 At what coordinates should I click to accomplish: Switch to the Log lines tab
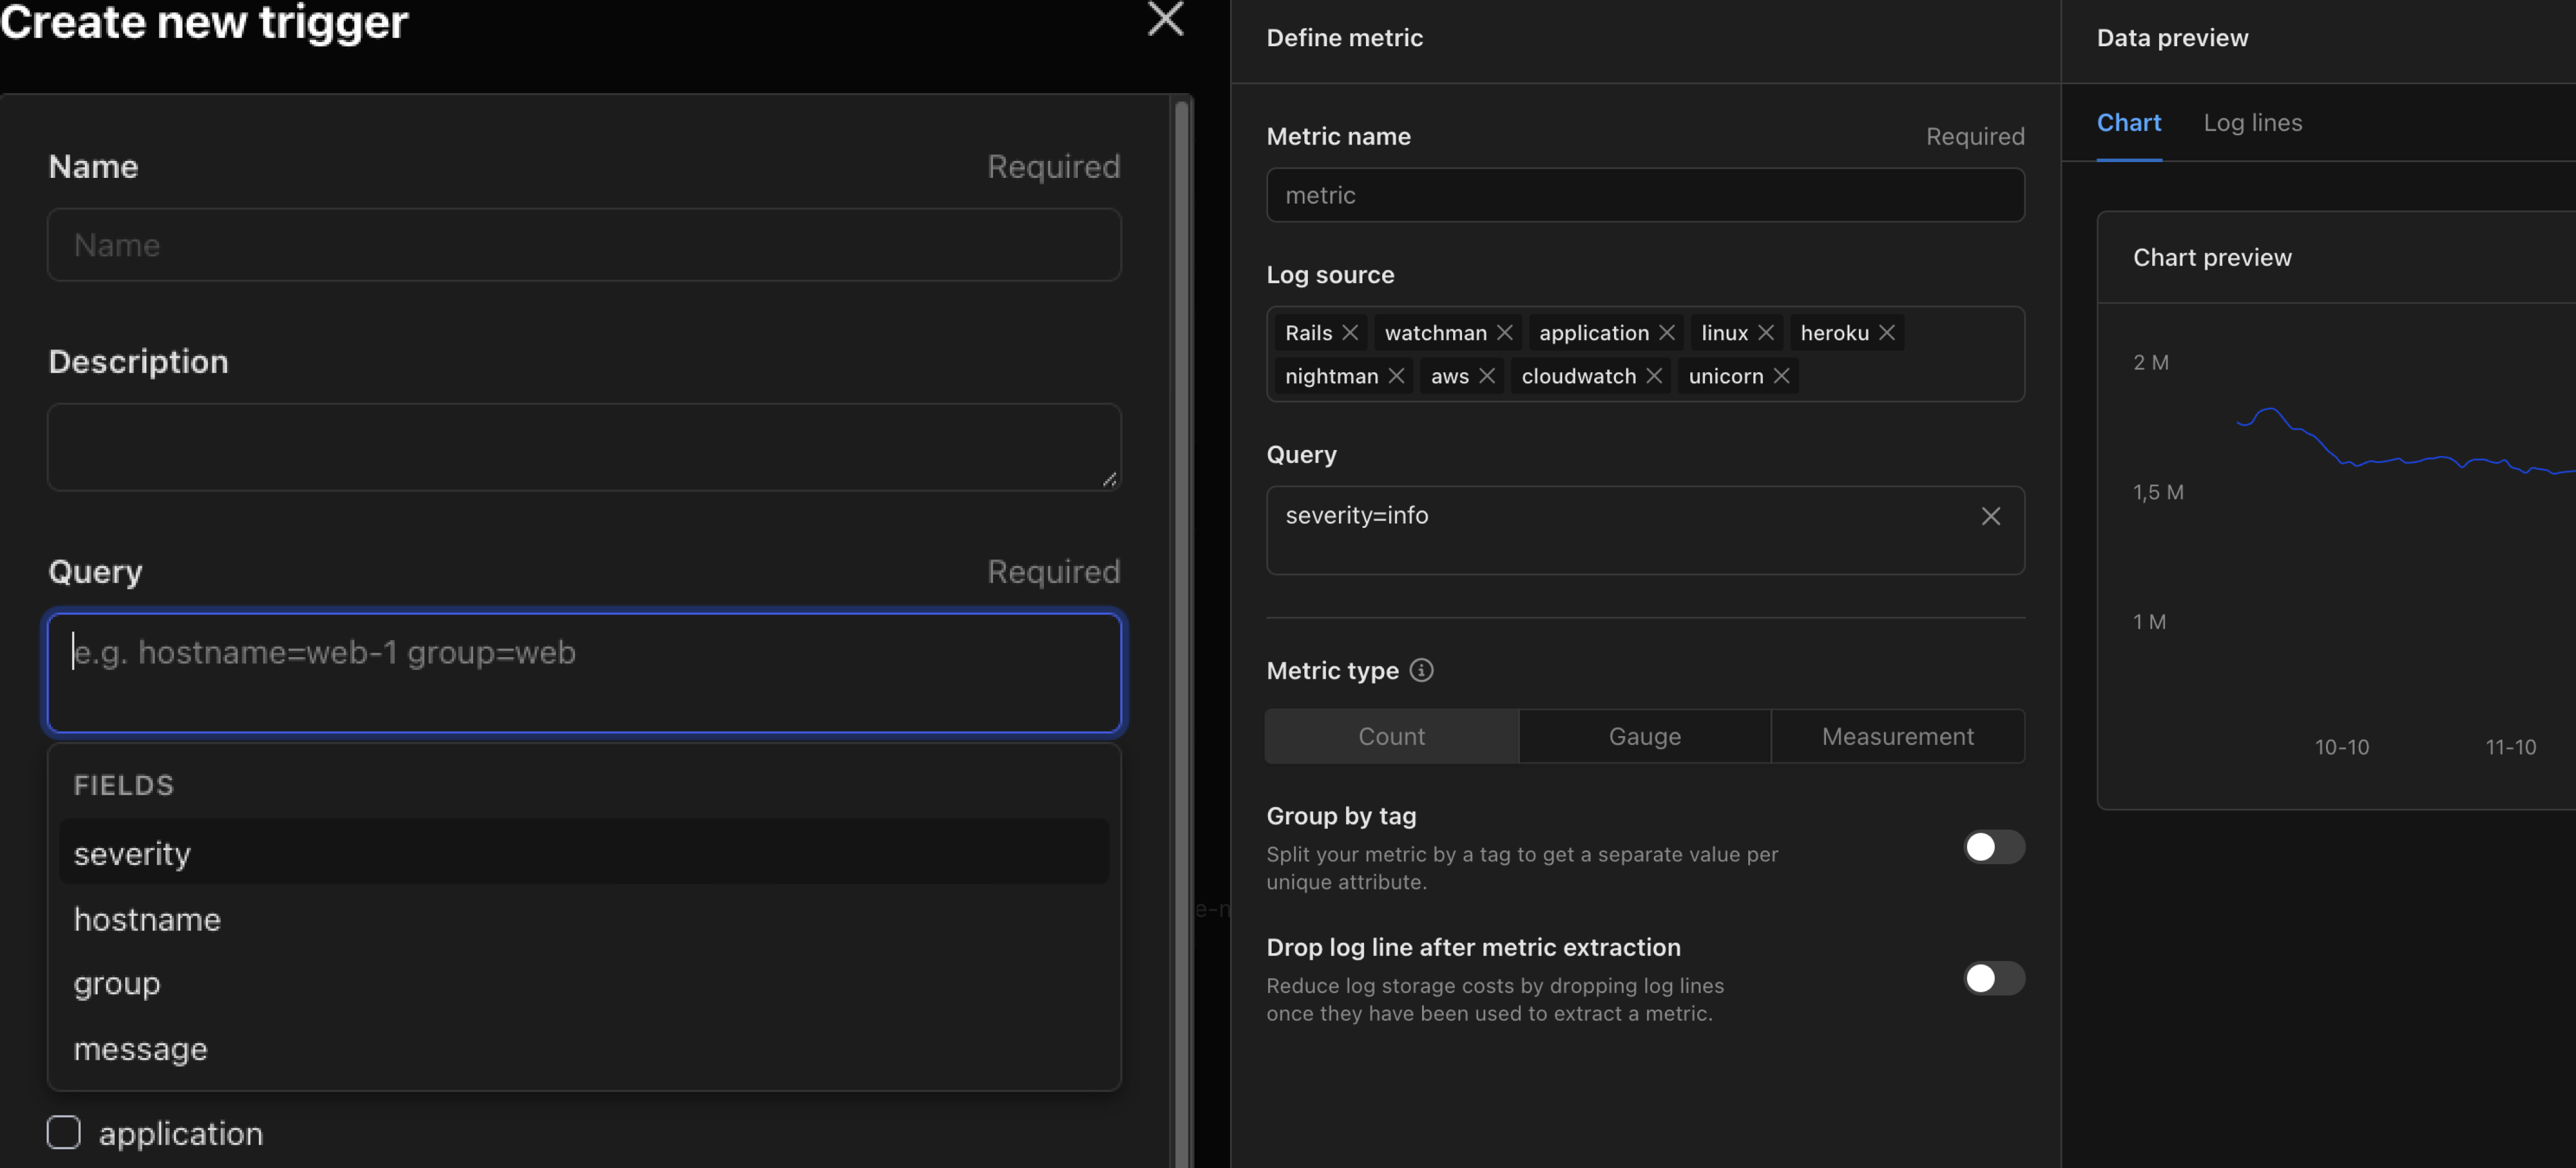coord(2253,123)
